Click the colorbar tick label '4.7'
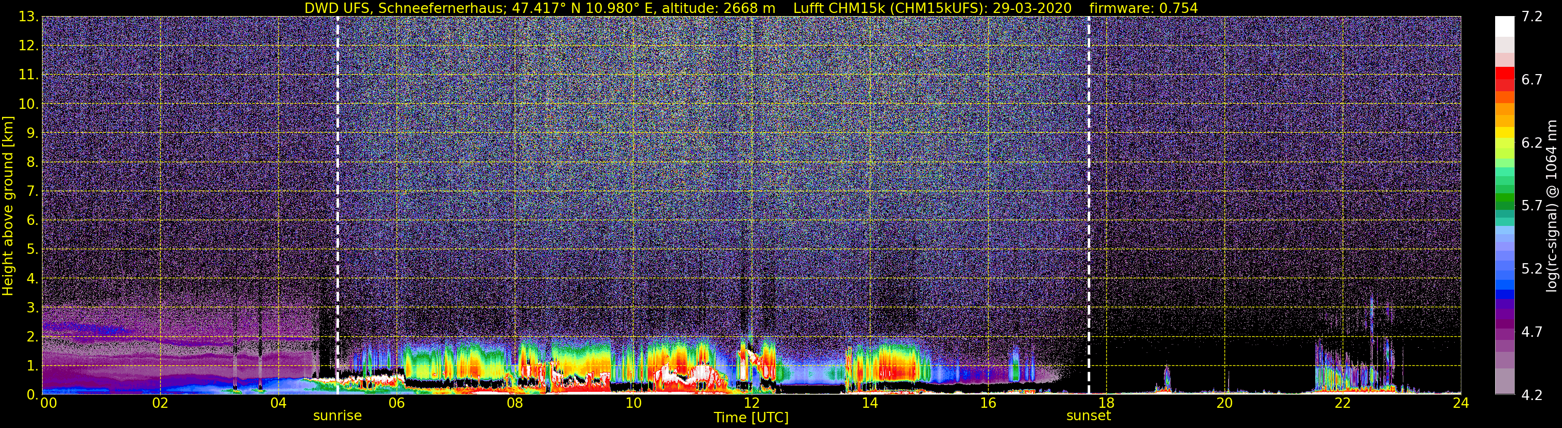The width and height of the screenshot is (1562, 428). pos(1532,332)
